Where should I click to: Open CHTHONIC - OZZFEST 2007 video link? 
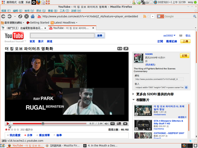(169, 133)
